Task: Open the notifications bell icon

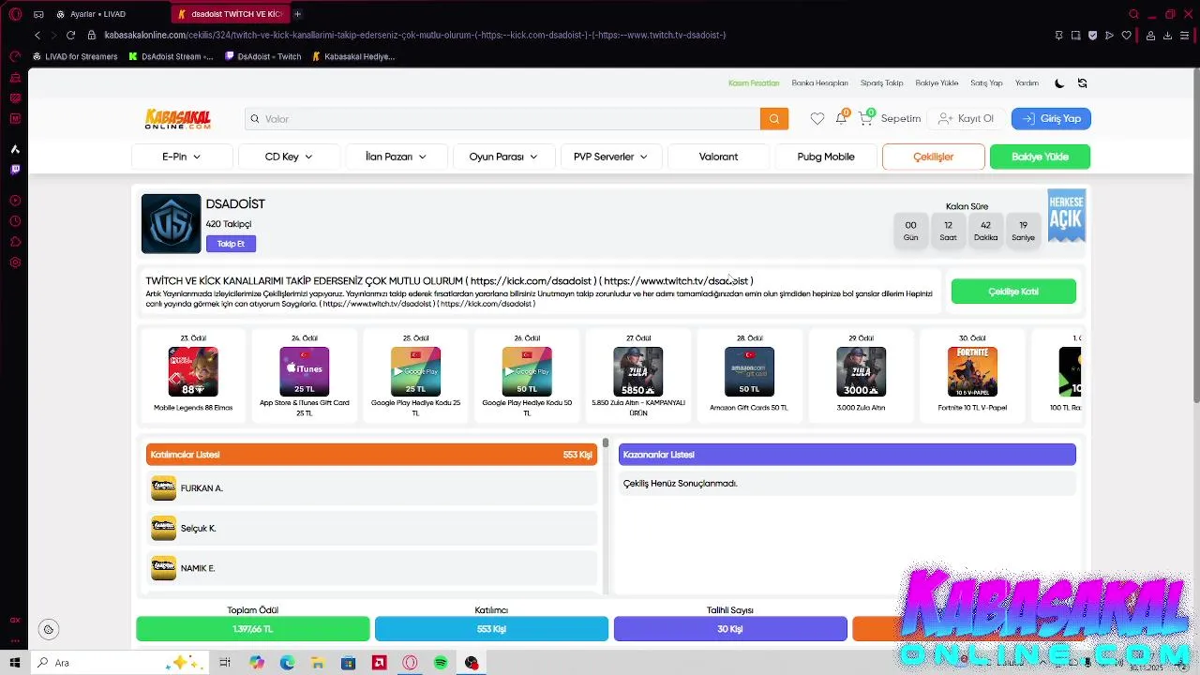Action: pyautogui.click(x=841, y=118)
